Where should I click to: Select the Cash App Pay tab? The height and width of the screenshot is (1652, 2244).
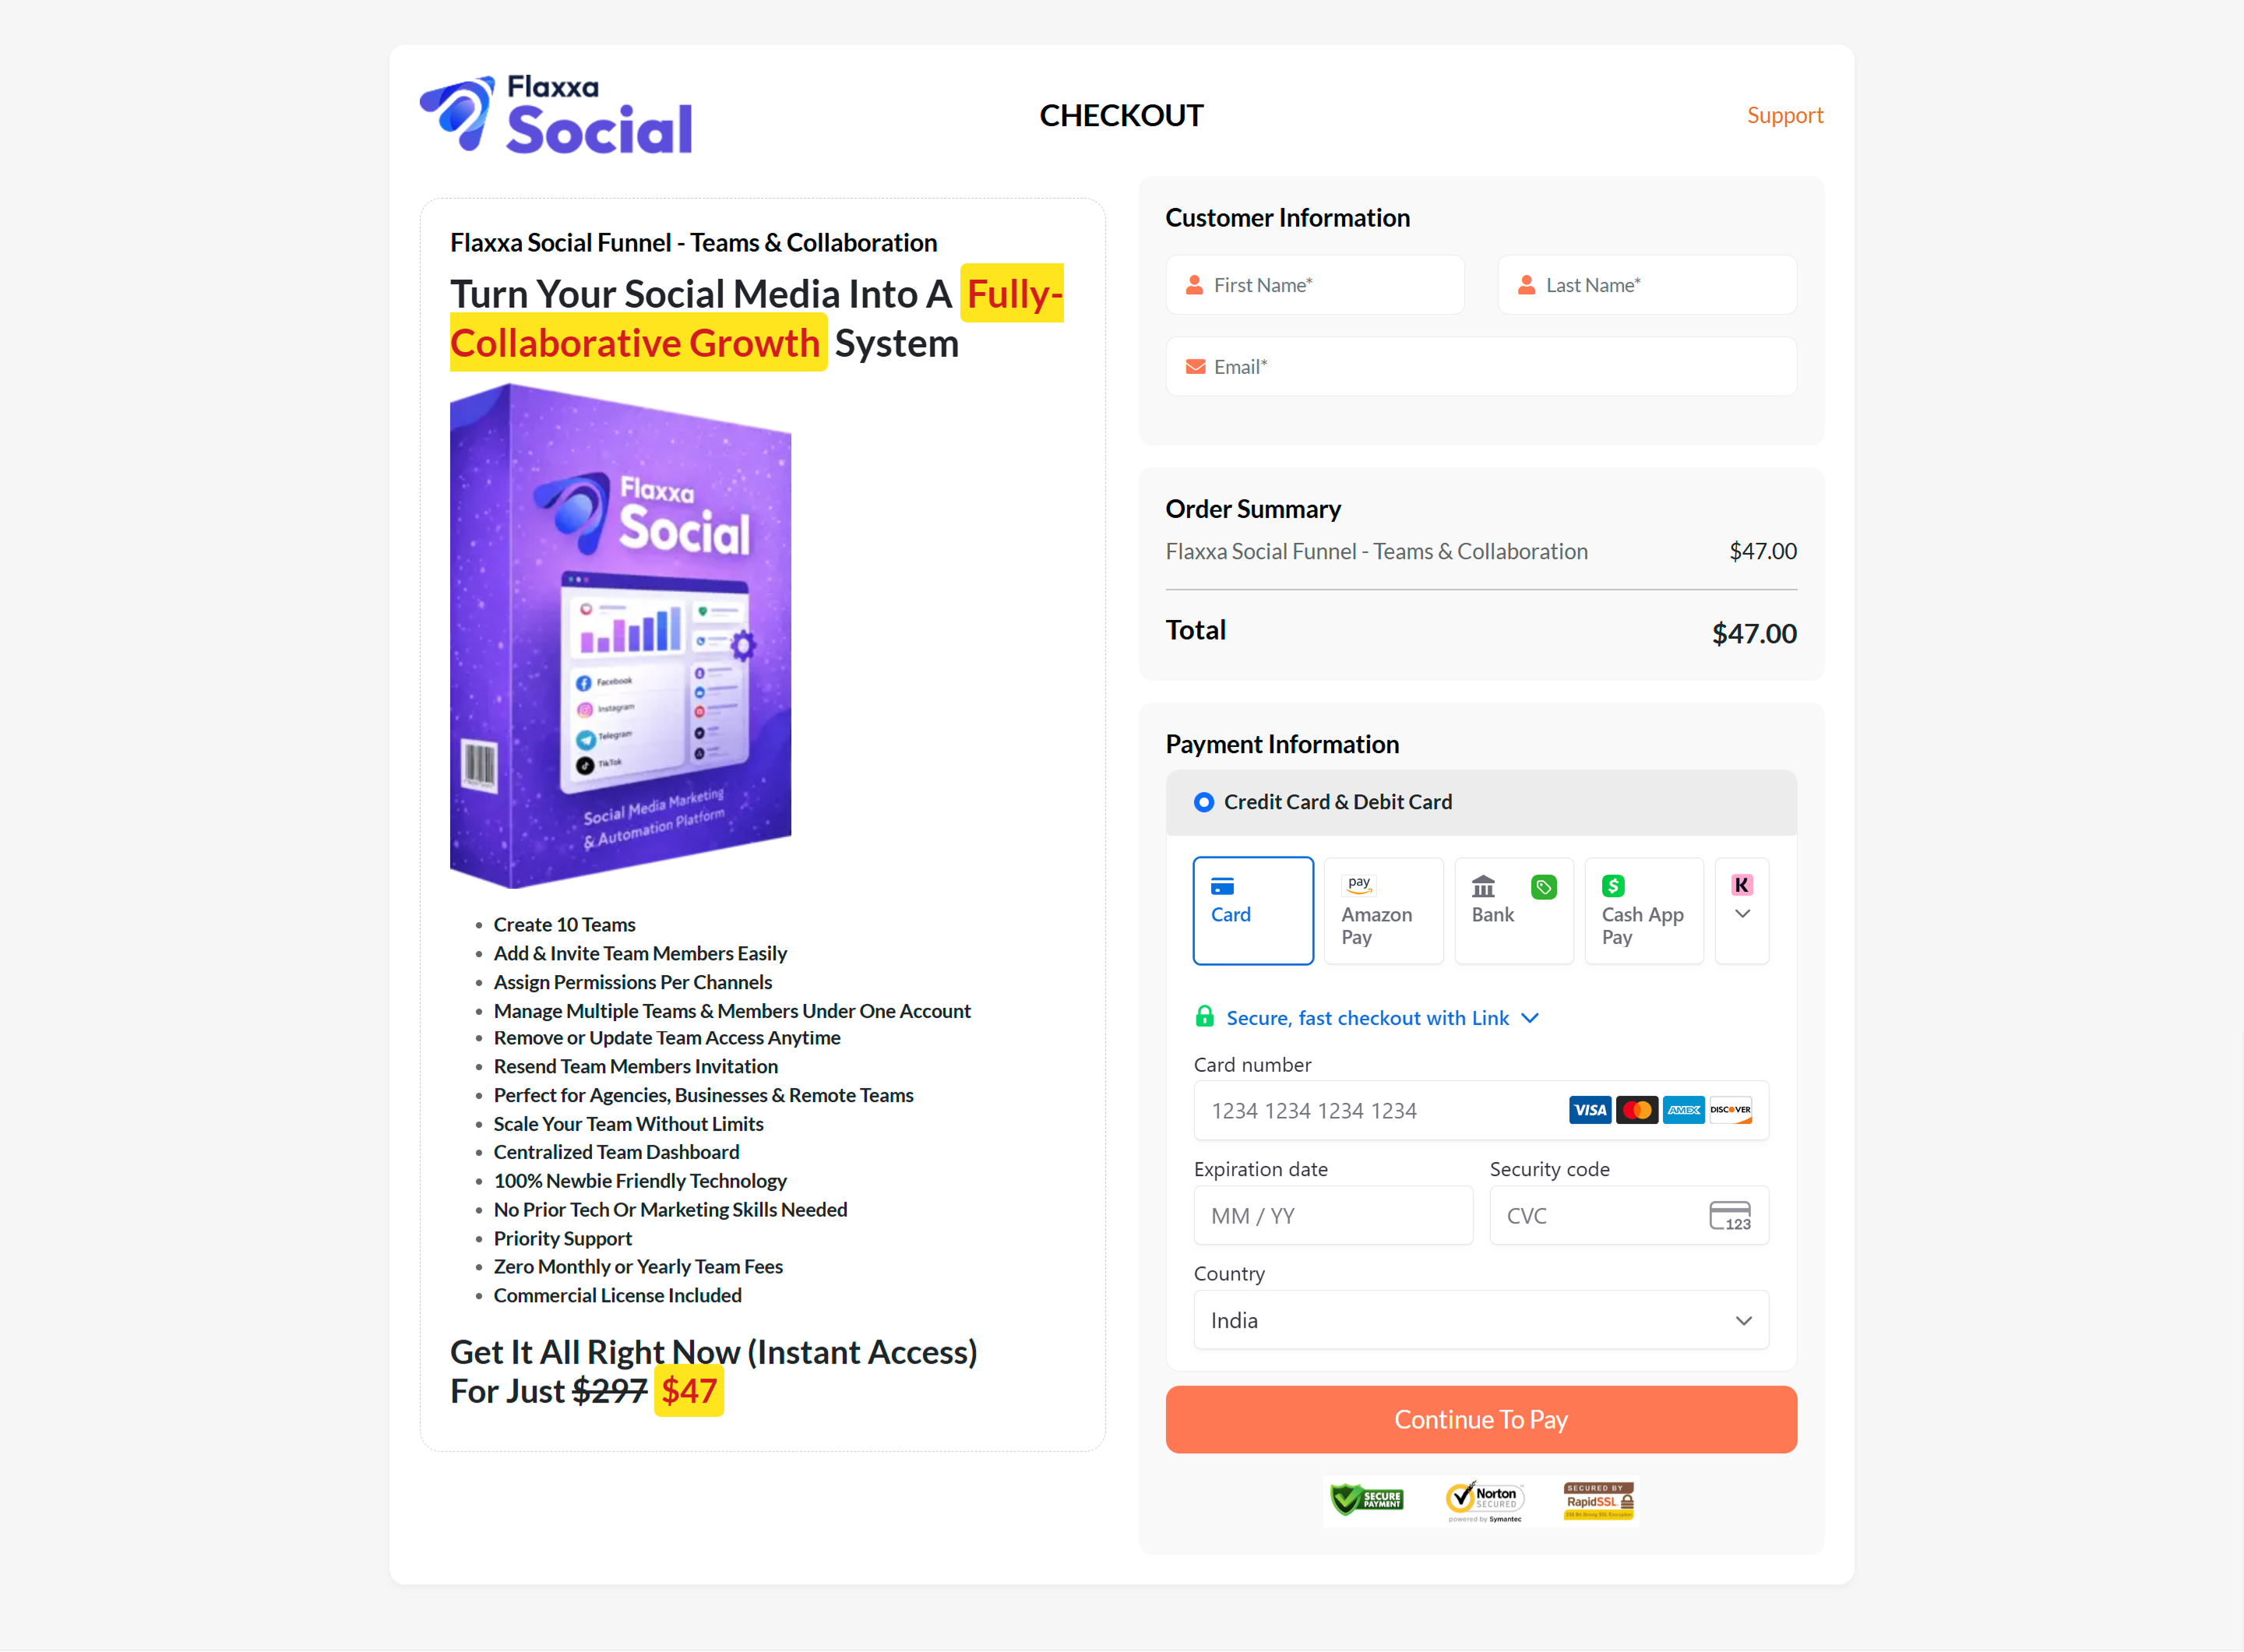[x=1644, y=911]
